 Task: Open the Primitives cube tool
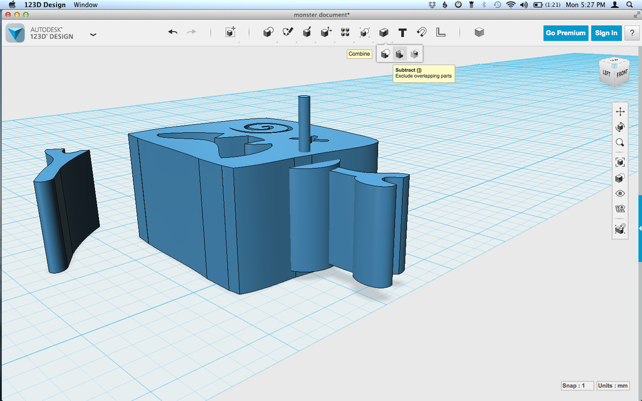[x=268, y=33]
